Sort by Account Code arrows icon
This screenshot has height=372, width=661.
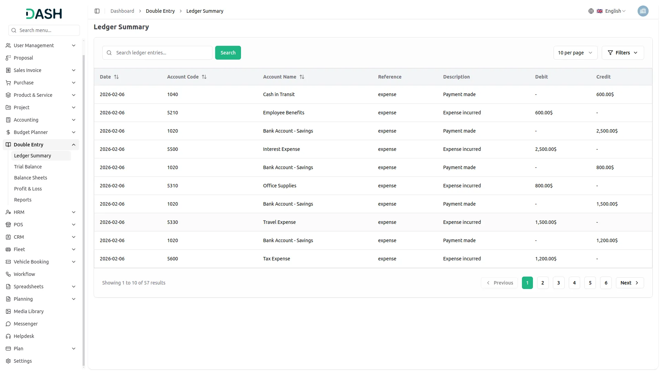coord(204,77)
